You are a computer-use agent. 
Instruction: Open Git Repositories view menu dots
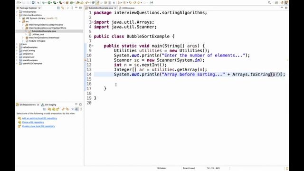click(x=81, y=109)
